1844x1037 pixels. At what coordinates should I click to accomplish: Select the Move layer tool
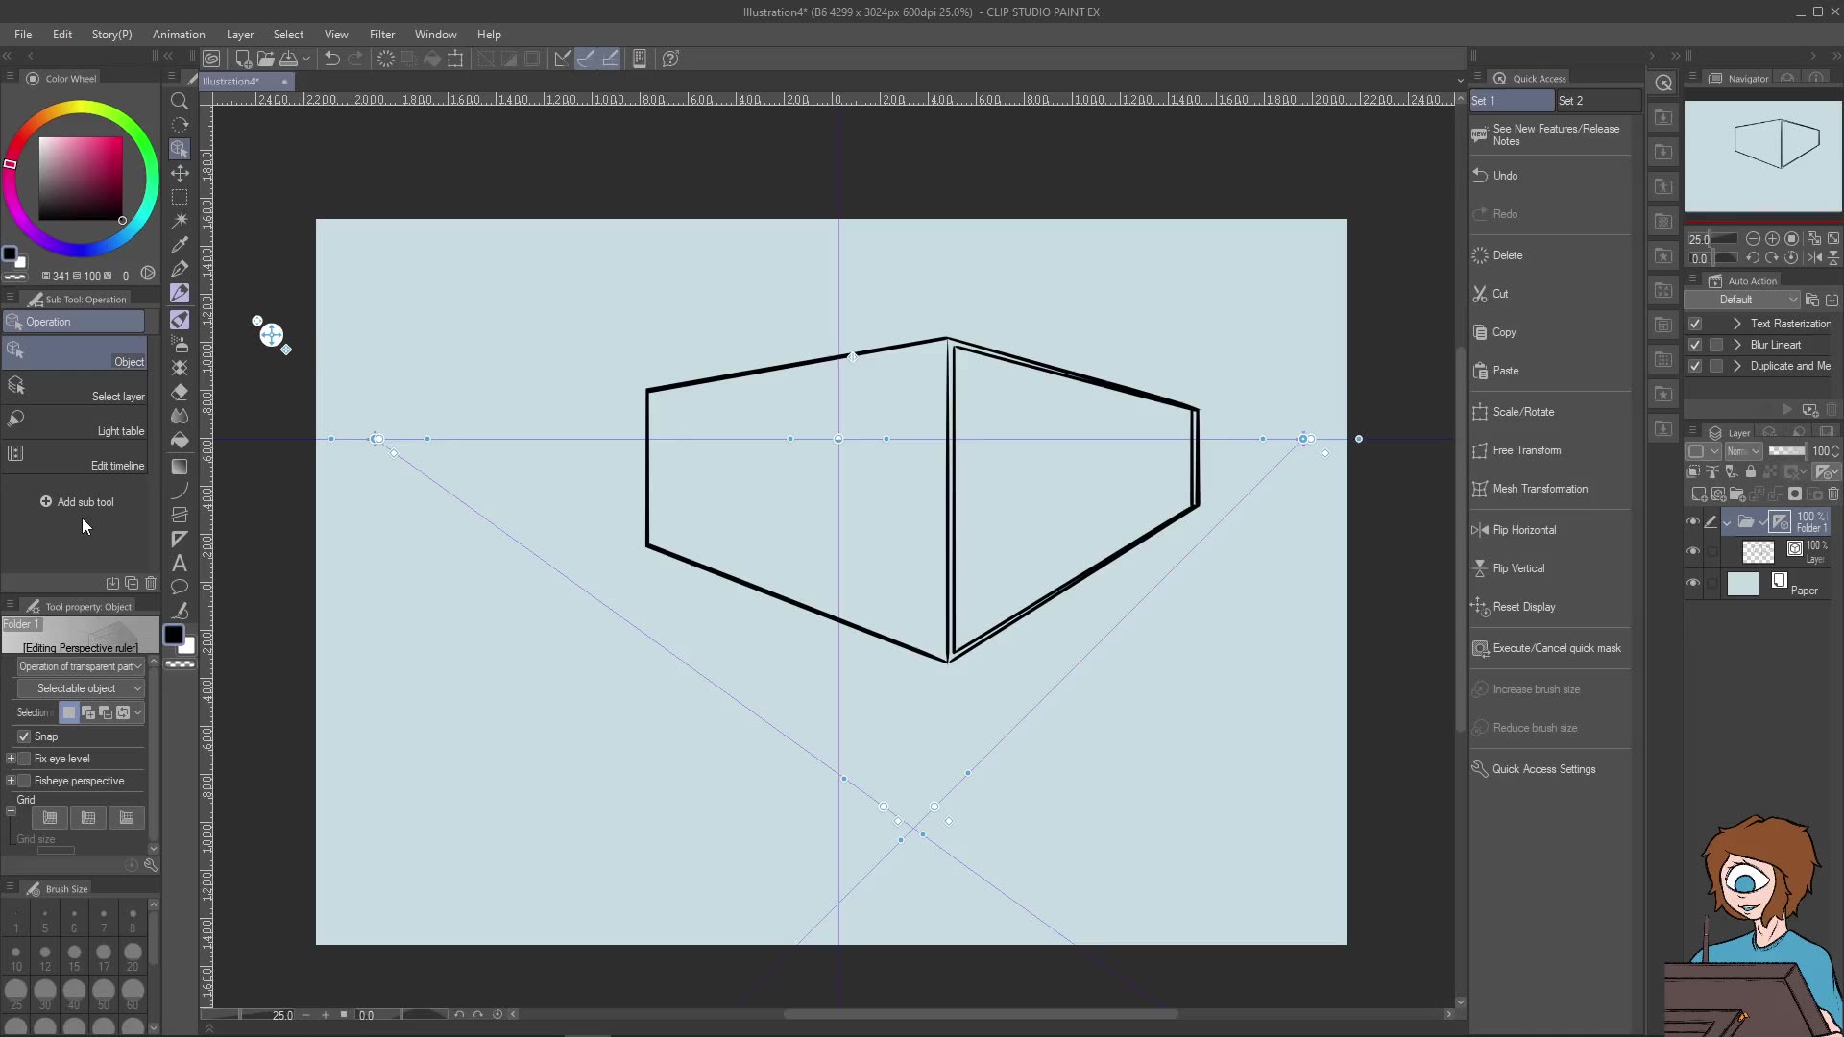180,173
